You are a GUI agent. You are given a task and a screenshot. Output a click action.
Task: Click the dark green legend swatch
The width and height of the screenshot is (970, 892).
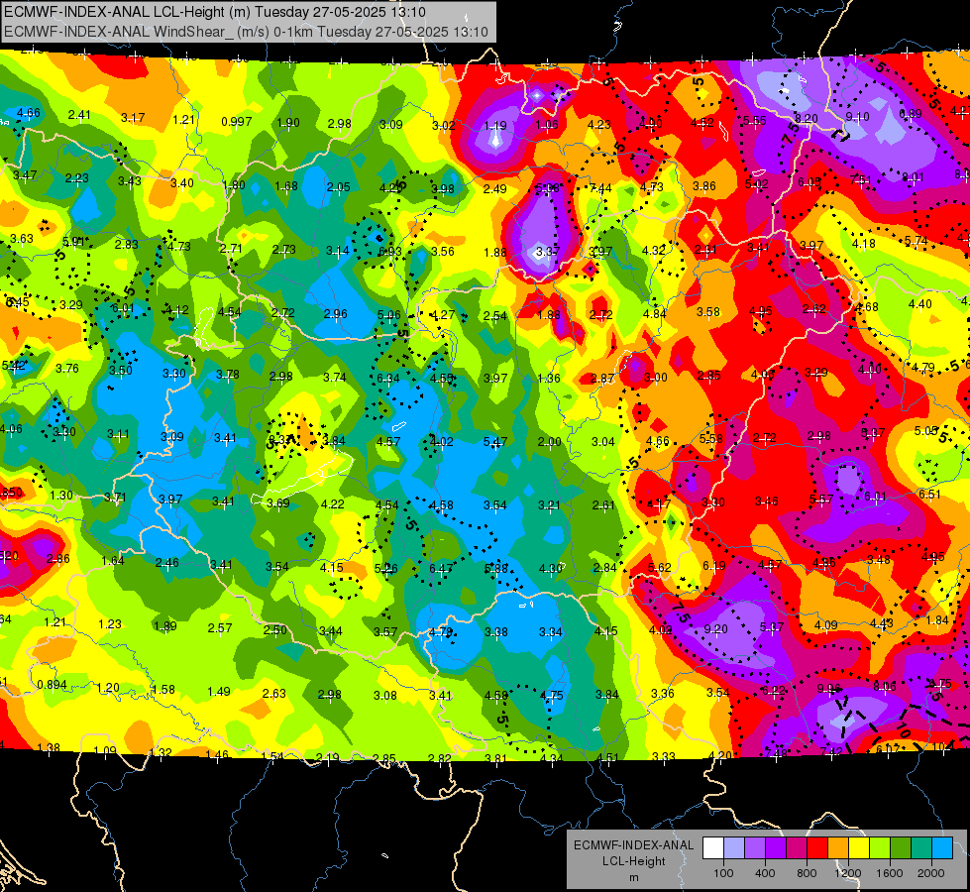(901, 848)
